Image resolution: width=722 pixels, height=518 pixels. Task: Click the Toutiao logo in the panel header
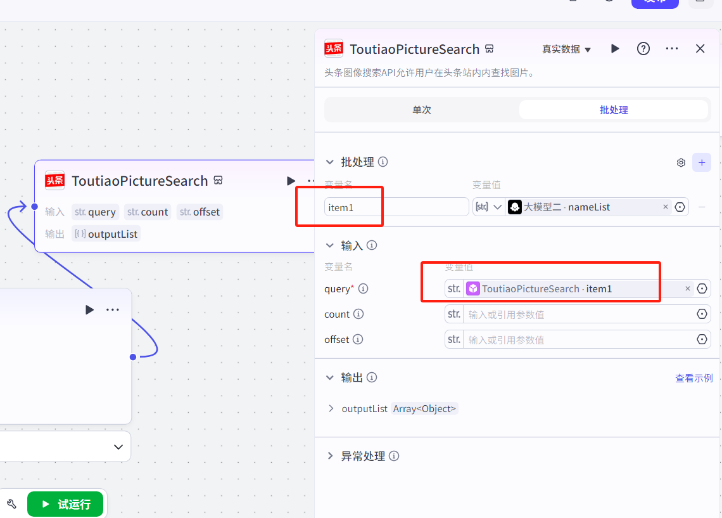coord(334,48)
